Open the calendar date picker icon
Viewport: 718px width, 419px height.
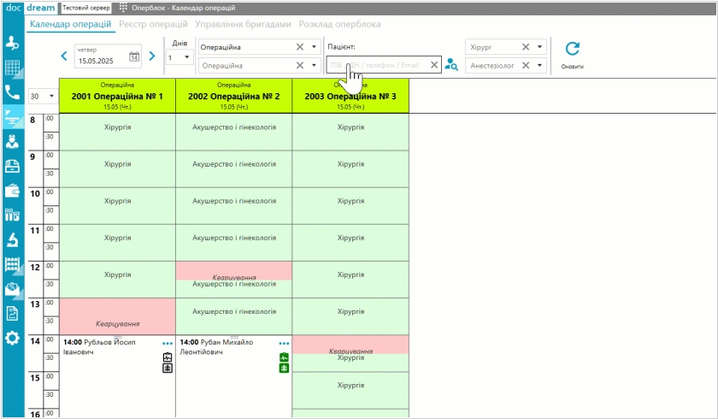click(134, 57)
